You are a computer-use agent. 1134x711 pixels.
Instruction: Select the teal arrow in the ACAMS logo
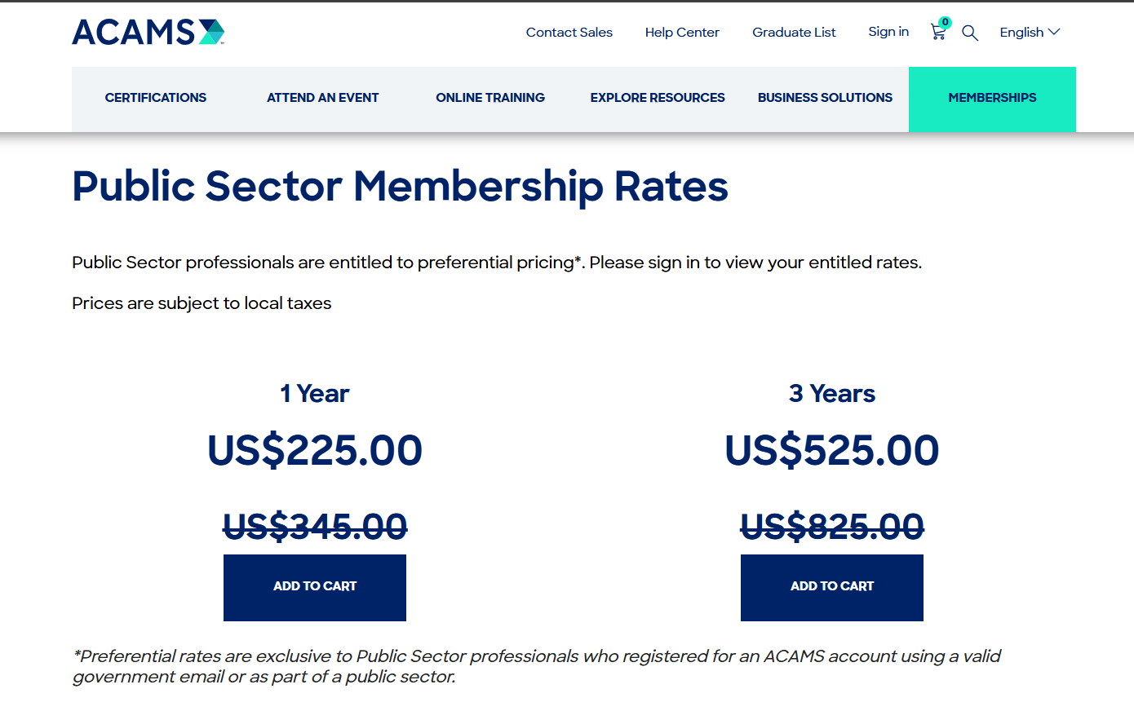pos(210,32)
